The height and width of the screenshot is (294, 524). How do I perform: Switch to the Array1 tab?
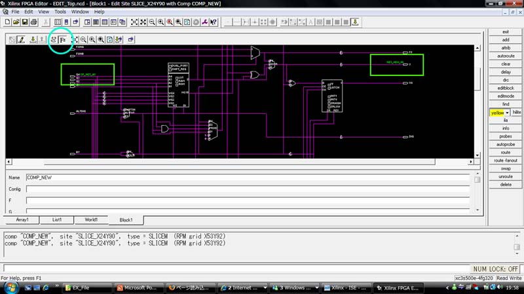pos(22,220)
